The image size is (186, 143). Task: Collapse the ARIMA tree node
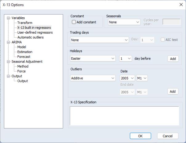point(8,42)
